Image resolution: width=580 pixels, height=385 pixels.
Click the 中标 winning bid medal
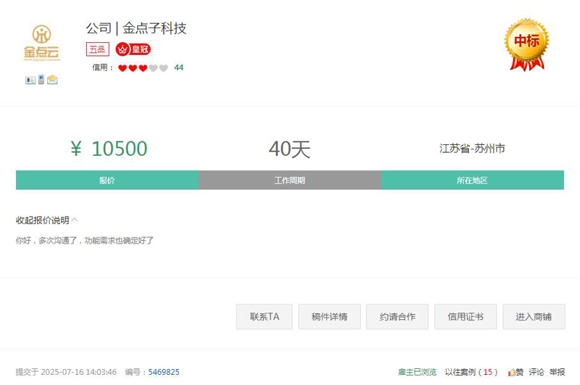point(527,44)
